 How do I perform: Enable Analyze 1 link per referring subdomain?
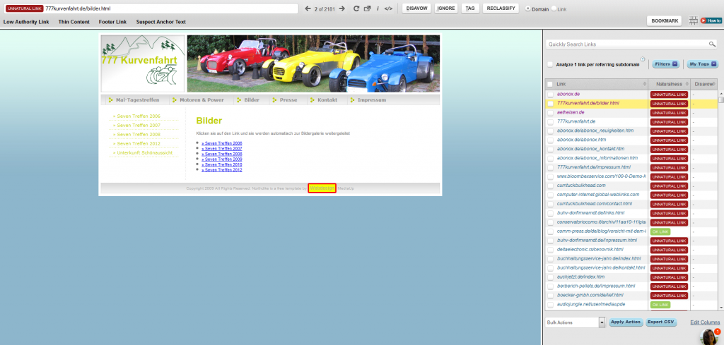(550, 65)
